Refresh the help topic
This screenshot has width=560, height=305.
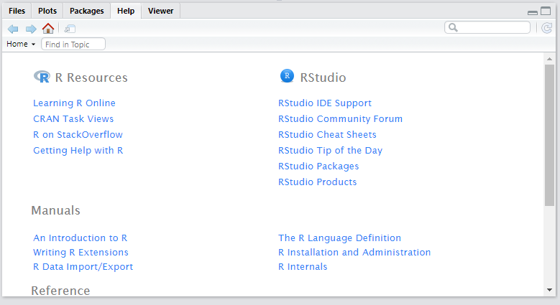click(x=546, y=28)
